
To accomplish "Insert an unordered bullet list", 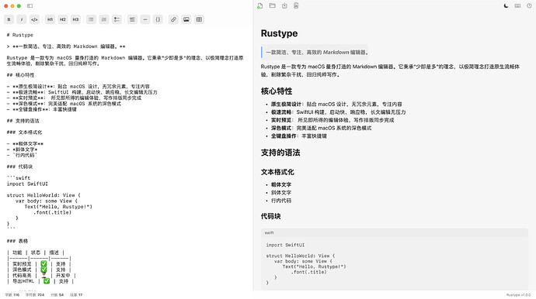I will [91, 19].
